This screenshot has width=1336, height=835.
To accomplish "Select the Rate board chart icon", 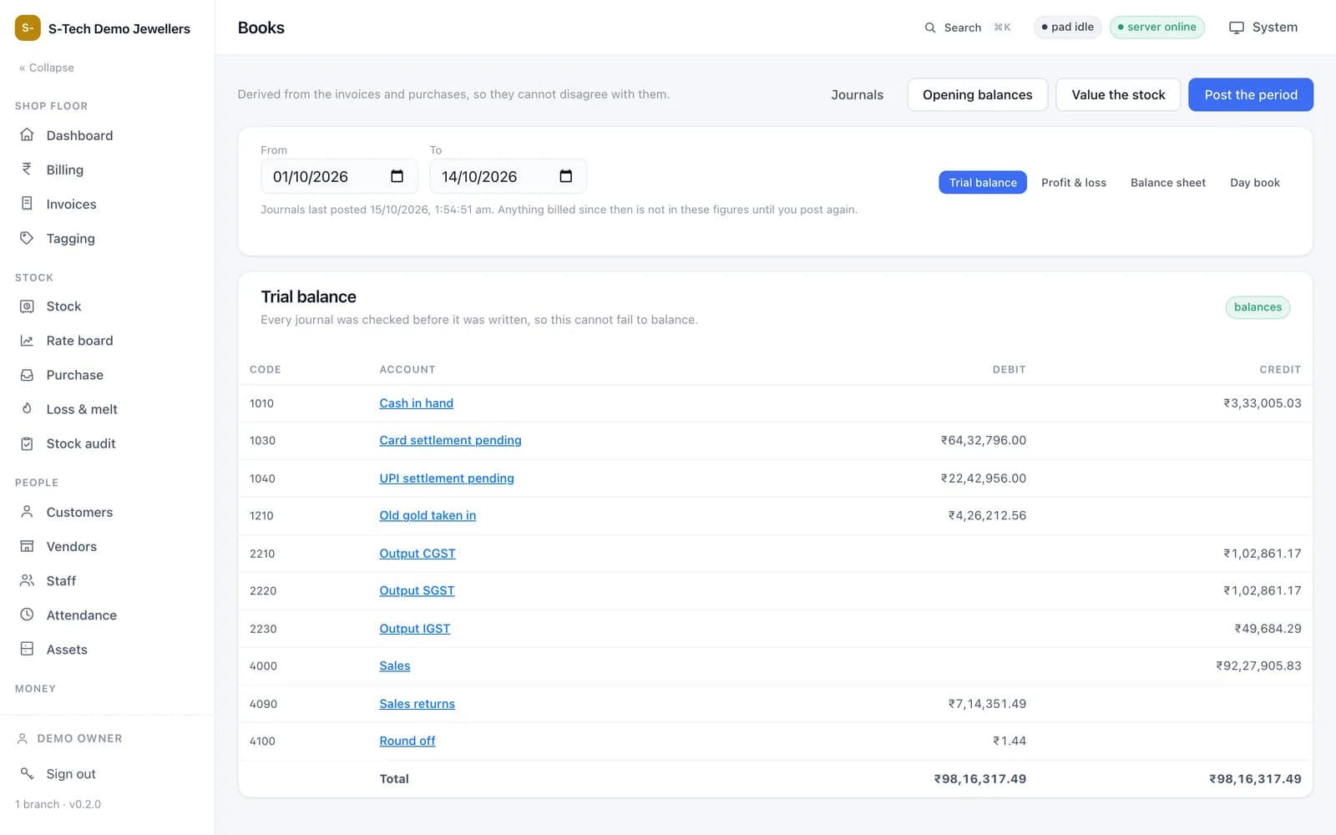I will 27,341.
